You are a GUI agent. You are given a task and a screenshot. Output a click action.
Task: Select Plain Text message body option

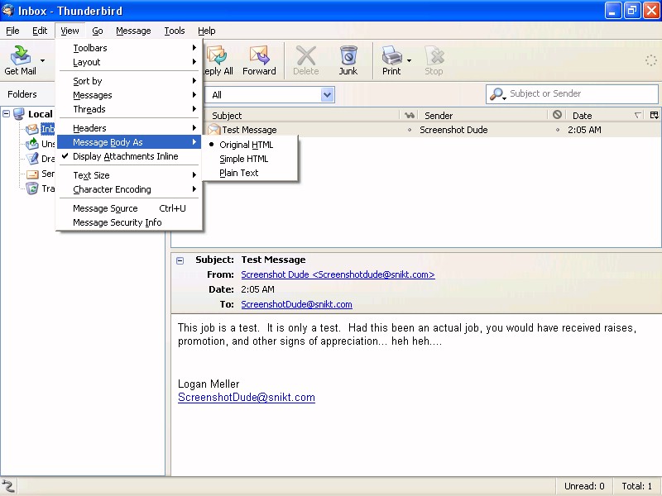250,173
